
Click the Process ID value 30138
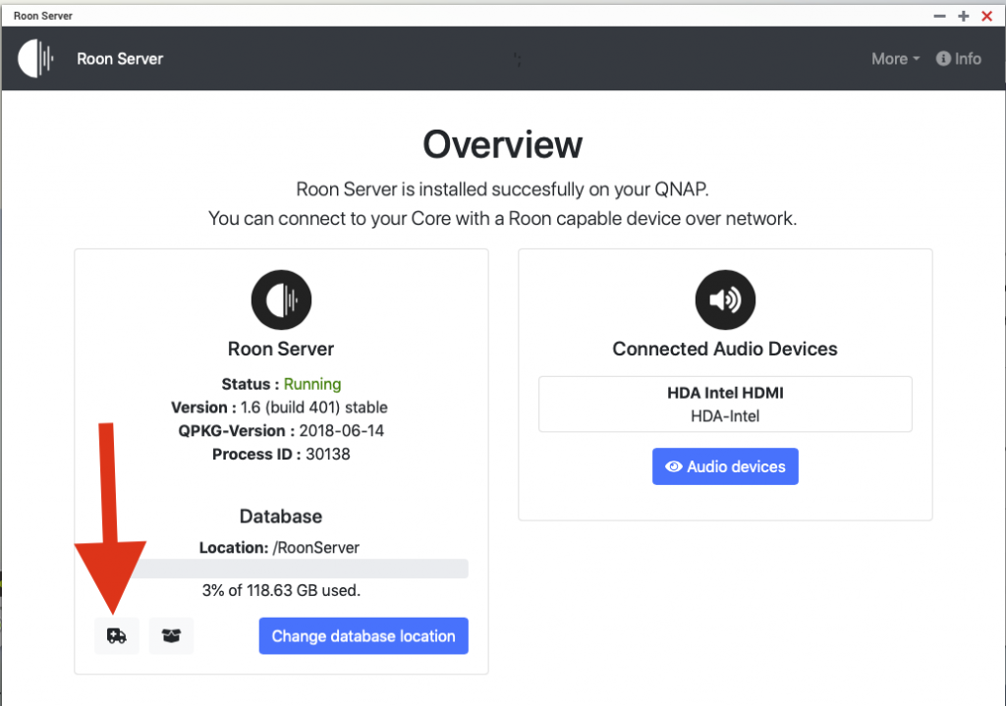[328, 454]
